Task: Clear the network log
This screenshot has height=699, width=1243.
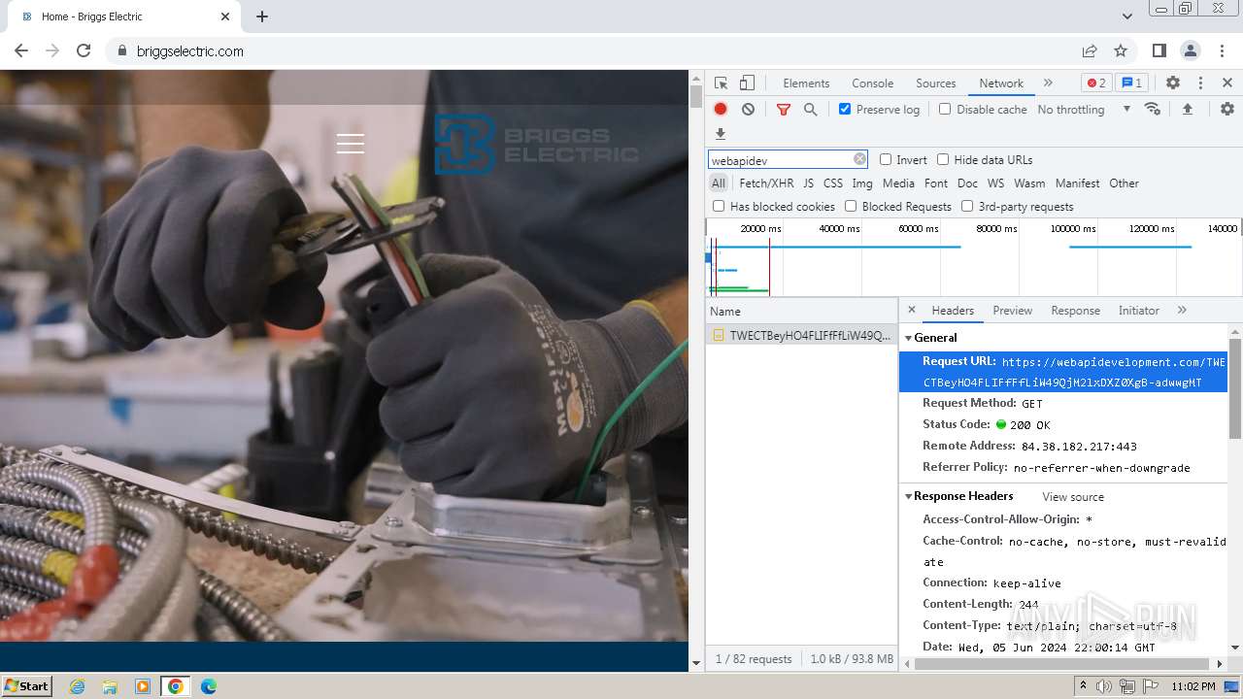Action: coord(748,110)
